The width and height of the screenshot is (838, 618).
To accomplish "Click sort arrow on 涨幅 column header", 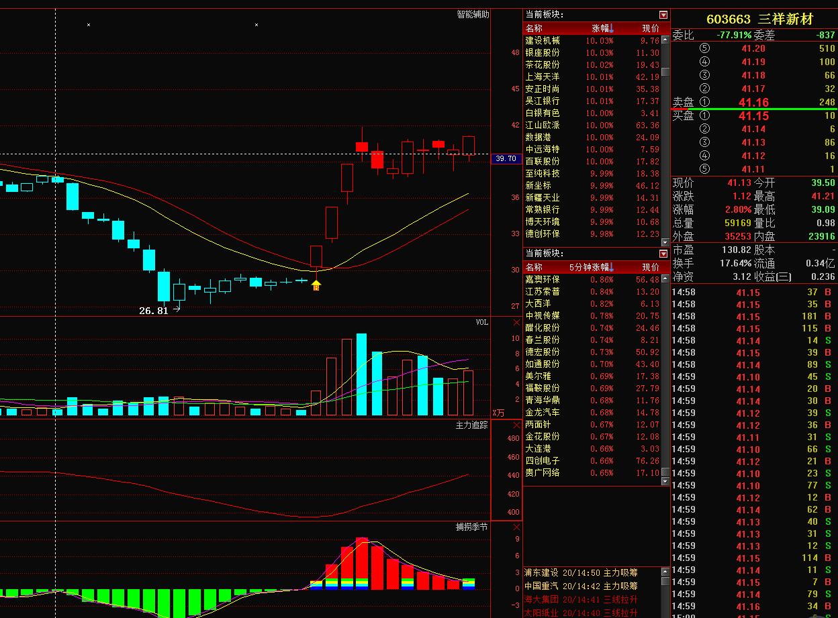I will (x=612, y=28).
